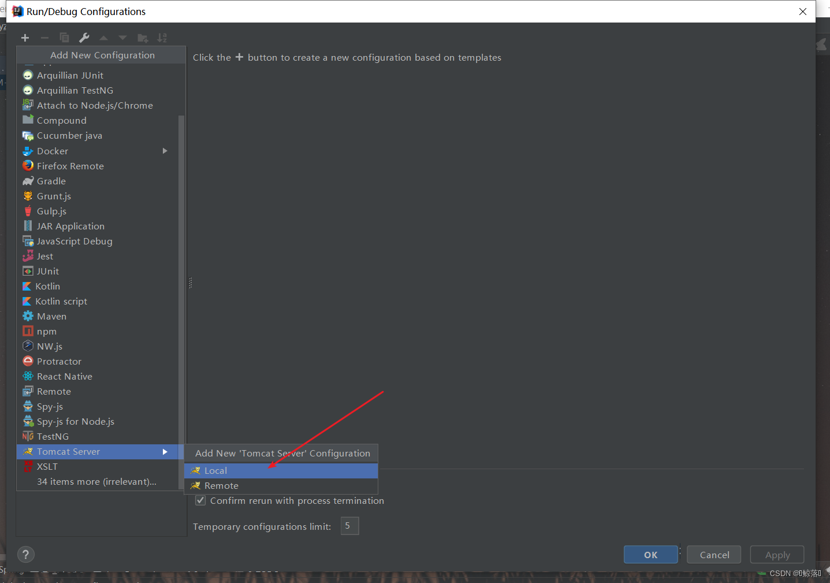
Task: Select the Protractor configuration type
Action: [98, 361]
